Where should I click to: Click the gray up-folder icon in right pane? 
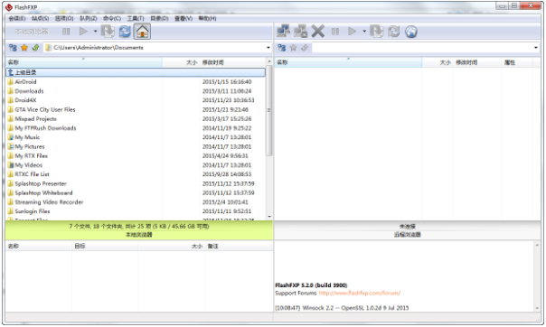[x=305, y=48]
